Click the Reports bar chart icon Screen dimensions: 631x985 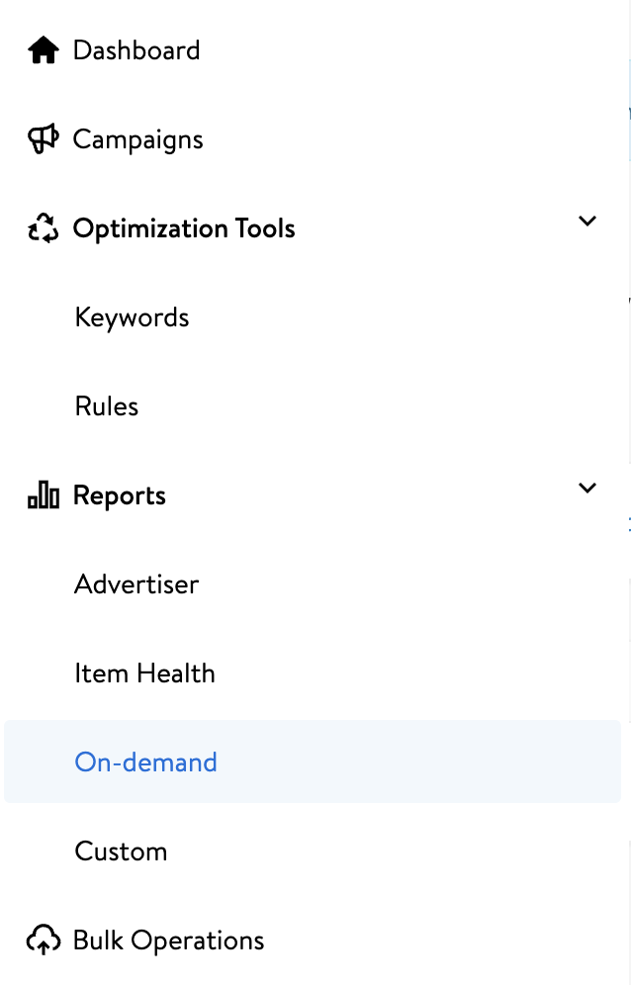44,494
